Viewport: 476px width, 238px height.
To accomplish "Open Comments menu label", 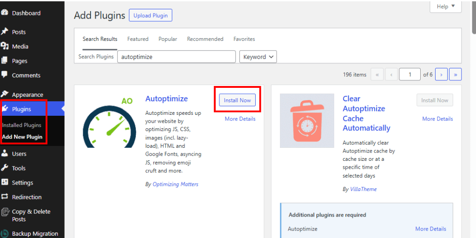I will pyautogui.click(x=26, y=75).
